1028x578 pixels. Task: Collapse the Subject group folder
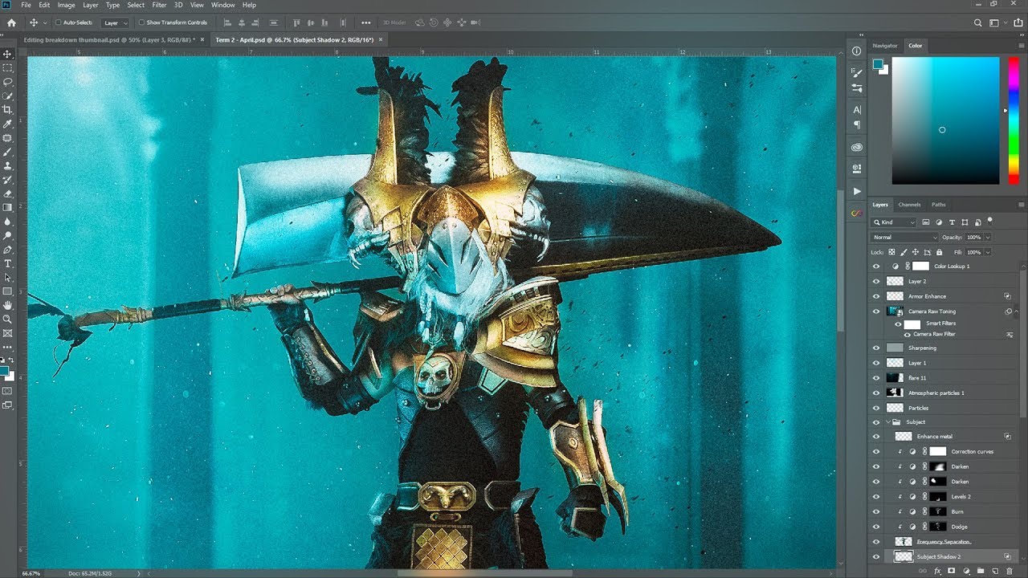pyautogui.click(x=888, y=422)
